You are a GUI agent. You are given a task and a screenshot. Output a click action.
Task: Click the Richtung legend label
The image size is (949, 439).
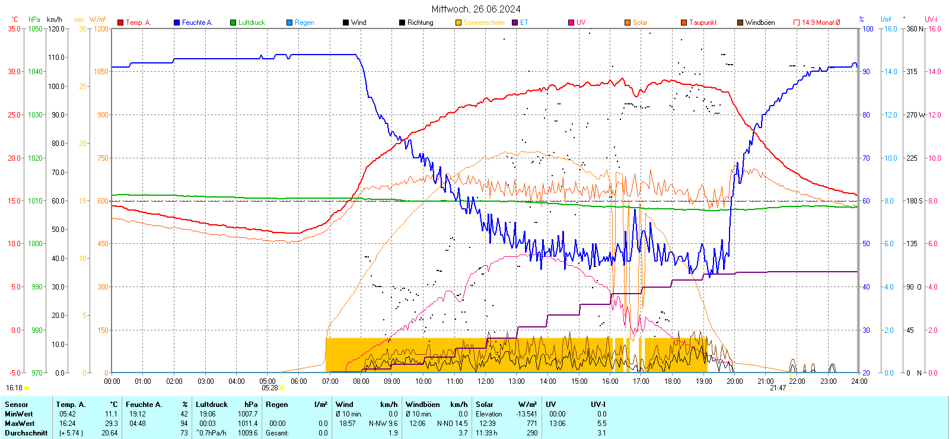click(x=420, y=23)
